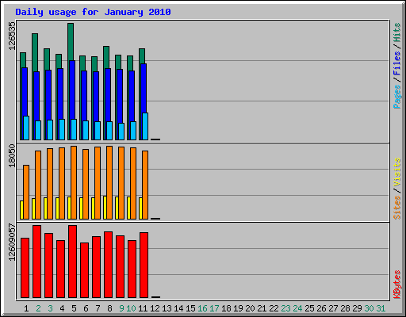This screenshot has height=317, width=406.
Task: Click the green 'Hits' legend label
Action: pyautogui.click(x=397, y=32)
